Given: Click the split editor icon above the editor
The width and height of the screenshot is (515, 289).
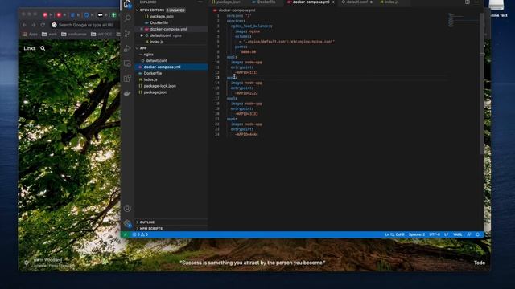Looking at the screenshot, I should [467, 2].
